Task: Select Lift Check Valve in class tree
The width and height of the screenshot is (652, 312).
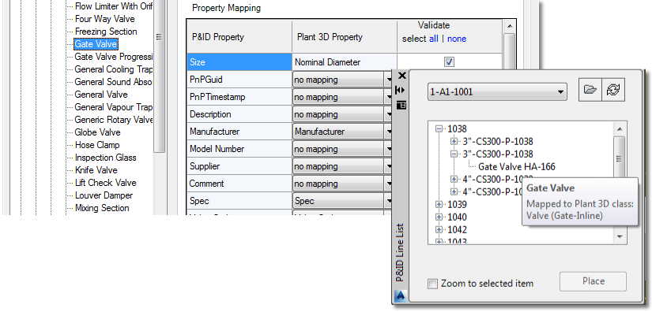Action: pos(106,183)
